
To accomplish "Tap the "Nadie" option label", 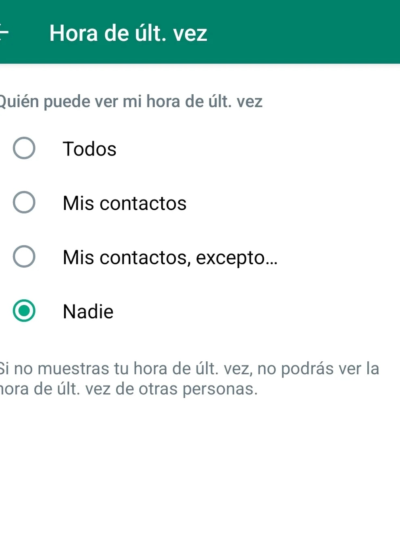I will pos(88,312).
